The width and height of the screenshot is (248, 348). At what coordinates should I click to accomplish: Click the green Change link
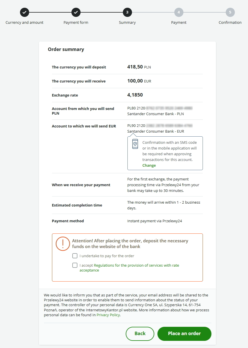(x=149, y=165)
